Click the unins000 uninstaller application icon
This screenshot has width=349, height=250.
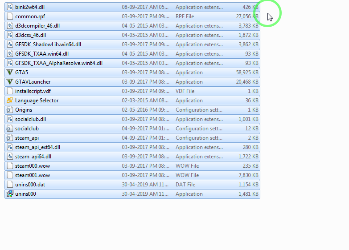10,194
